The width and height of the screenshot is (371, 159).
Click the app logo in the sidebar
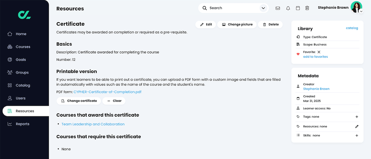(24, 15)
